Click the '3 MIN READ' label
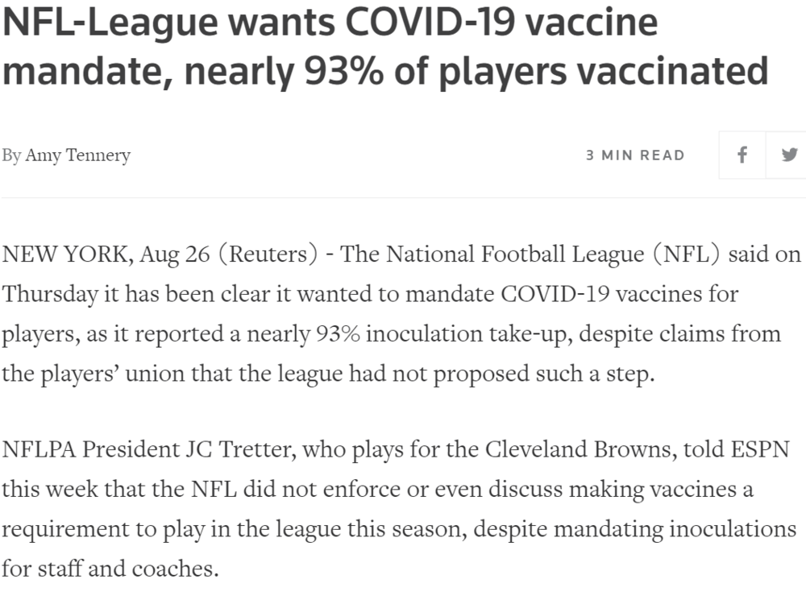Image resolution: width=806 pixels, height=604 pixels. (x=635, y=155)
